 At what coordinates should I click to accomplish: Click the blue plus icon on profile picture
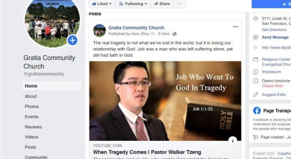click(72, 40)
